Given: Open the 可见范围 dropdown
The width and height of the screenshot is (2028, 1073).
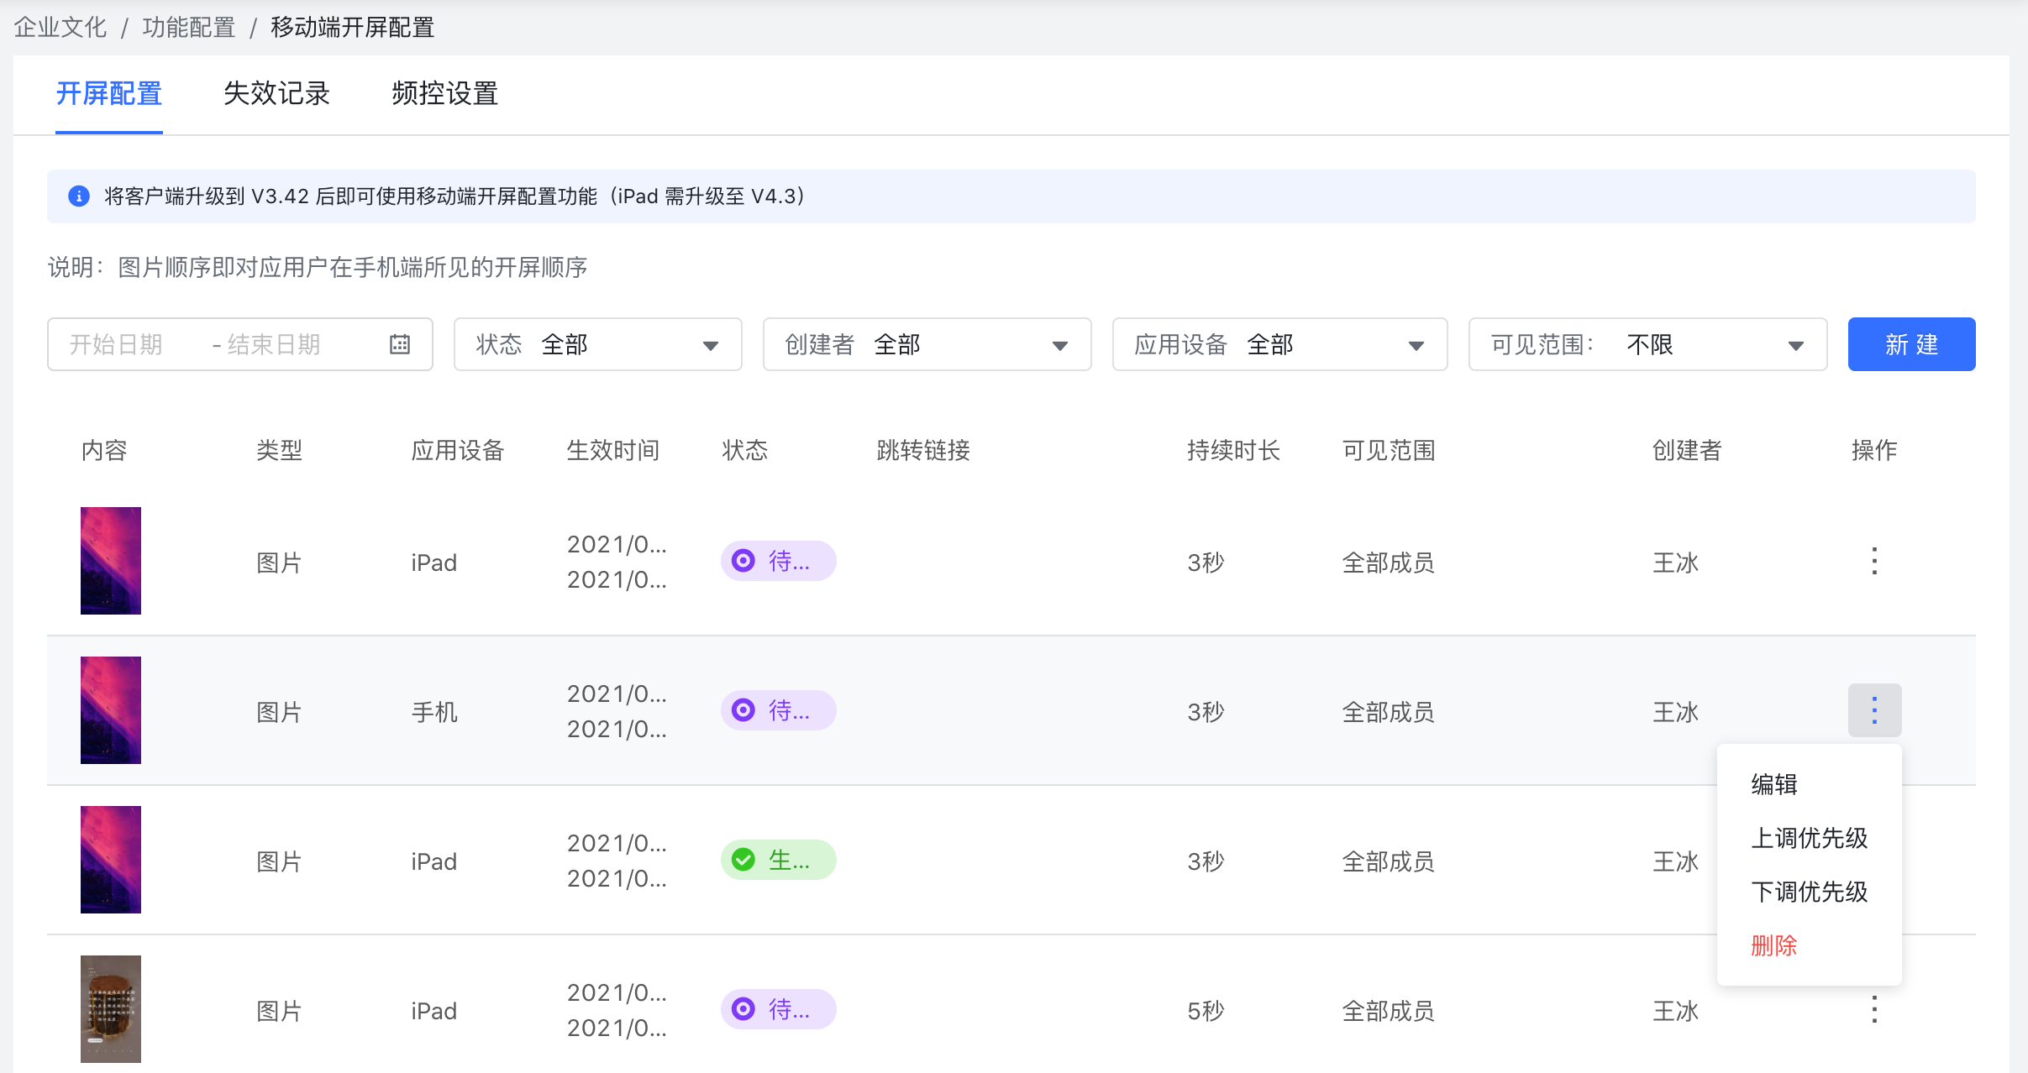Looking at the screenshot, I should (1647, 344).
